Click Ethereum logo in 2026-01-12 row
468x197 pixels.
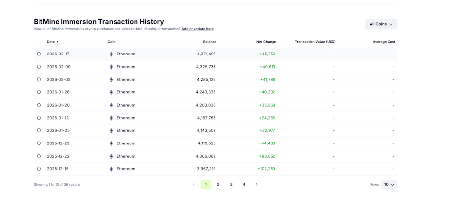click(111, 118)
